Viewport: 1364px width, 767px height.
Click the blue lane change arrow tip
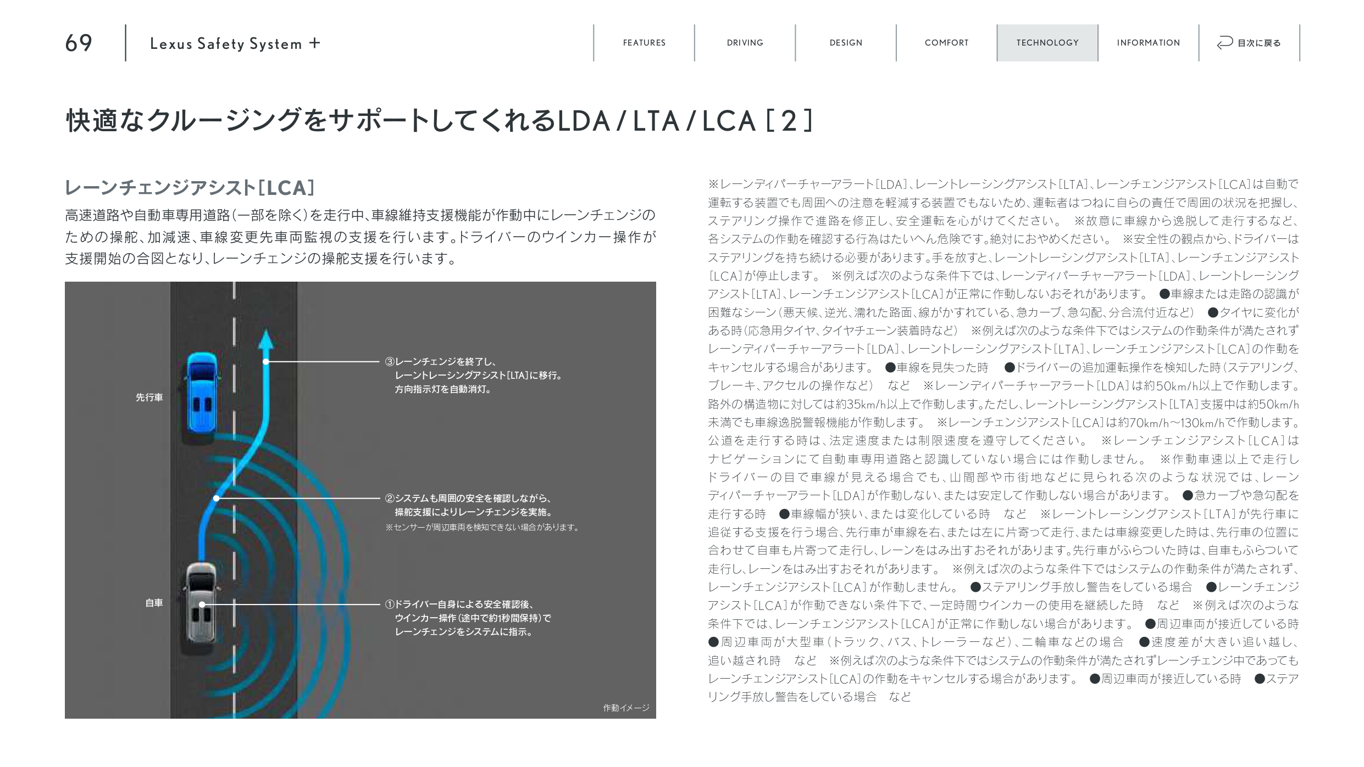coord(266,338)
